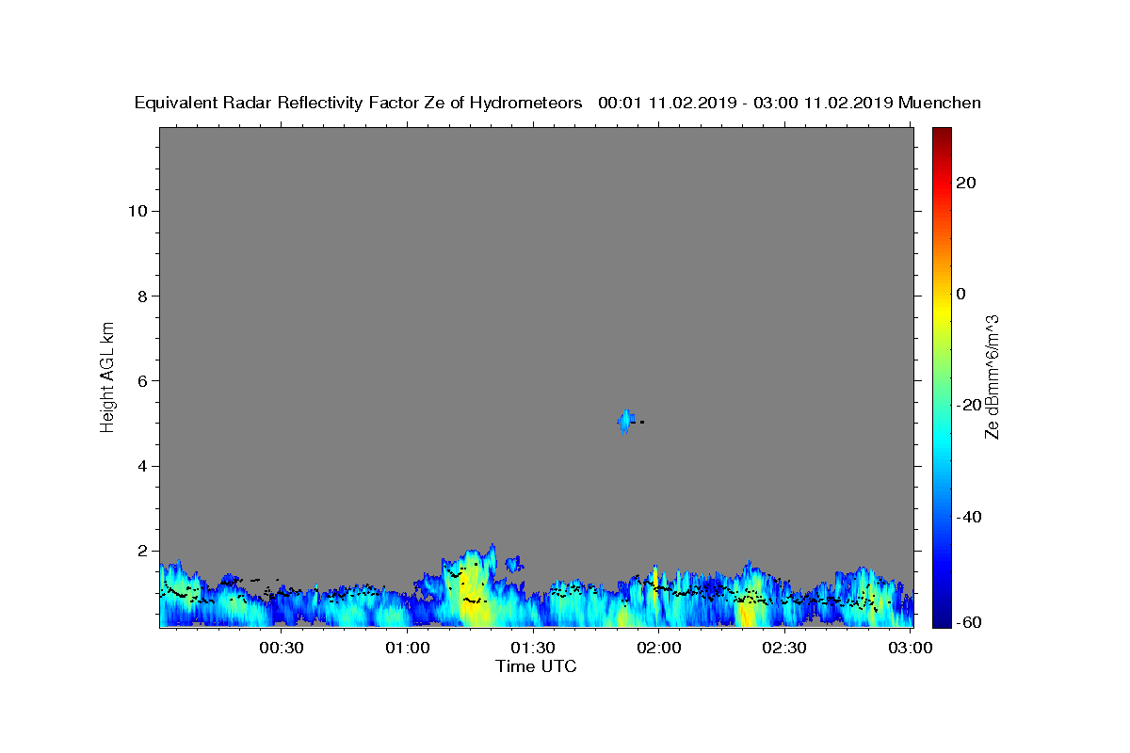Image resolution: width=1130 pixels, height=753 pixels.
Task: Click the 'Height AGL km' axis label
Action: (108, 376)
